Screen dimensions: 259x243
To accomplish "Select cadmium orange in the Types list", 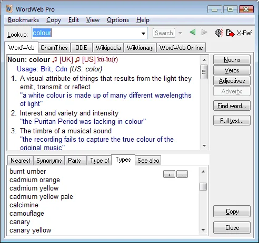I will (x=35, y=180).
